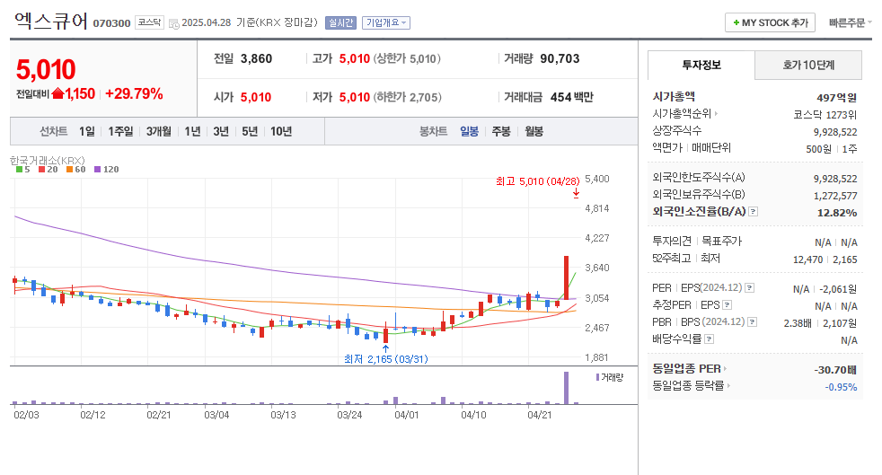Click the -30.70배 industry PER value

835,370
